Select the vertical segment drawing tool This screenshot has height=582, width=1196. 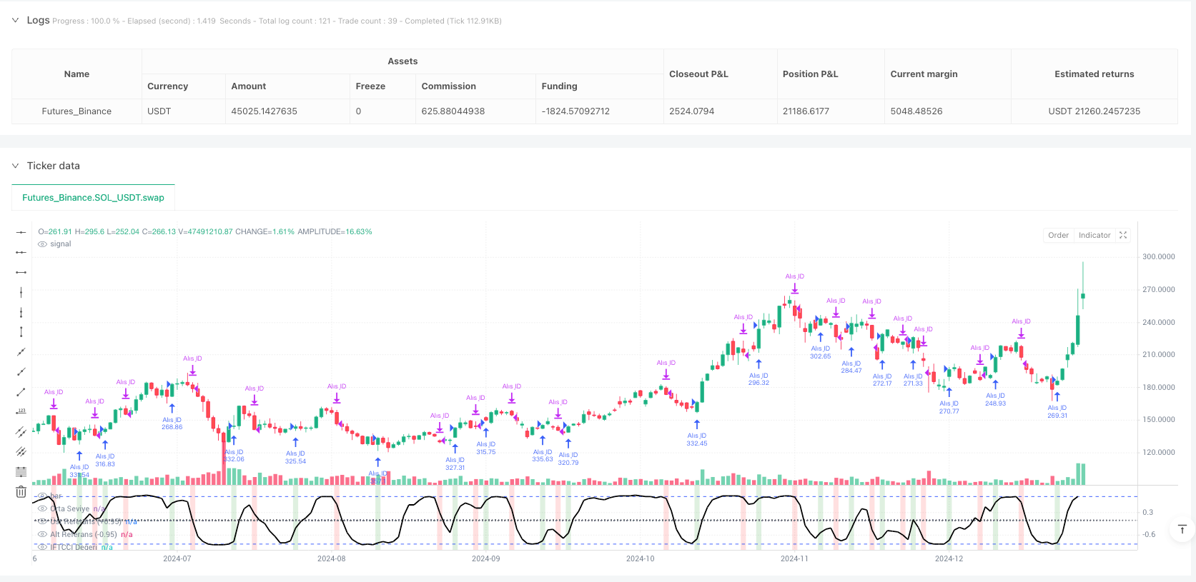click(21, 331)
